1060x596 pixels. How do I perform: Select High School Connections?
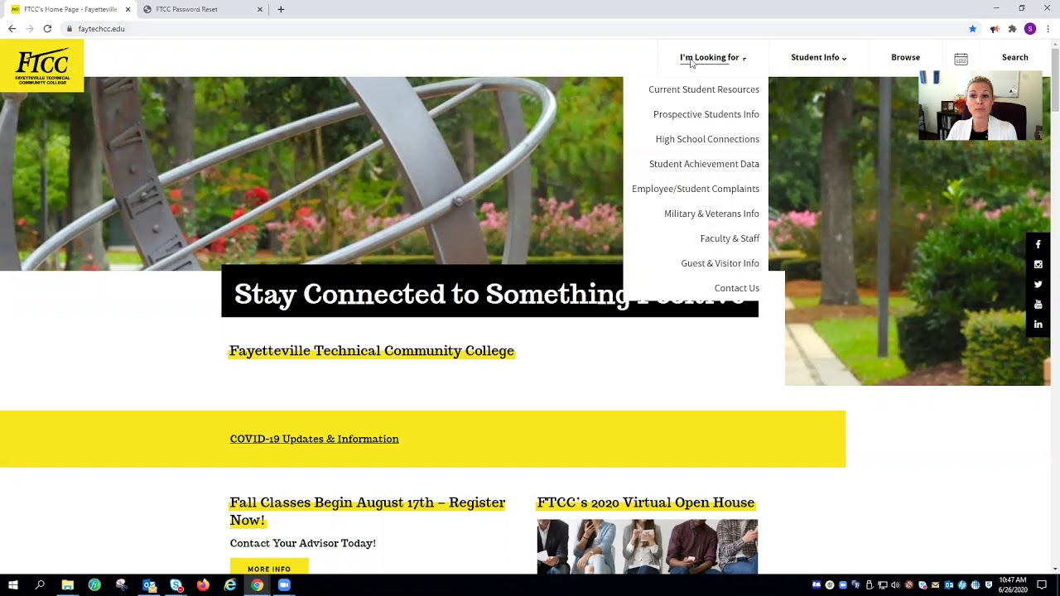tap(707, 139)
